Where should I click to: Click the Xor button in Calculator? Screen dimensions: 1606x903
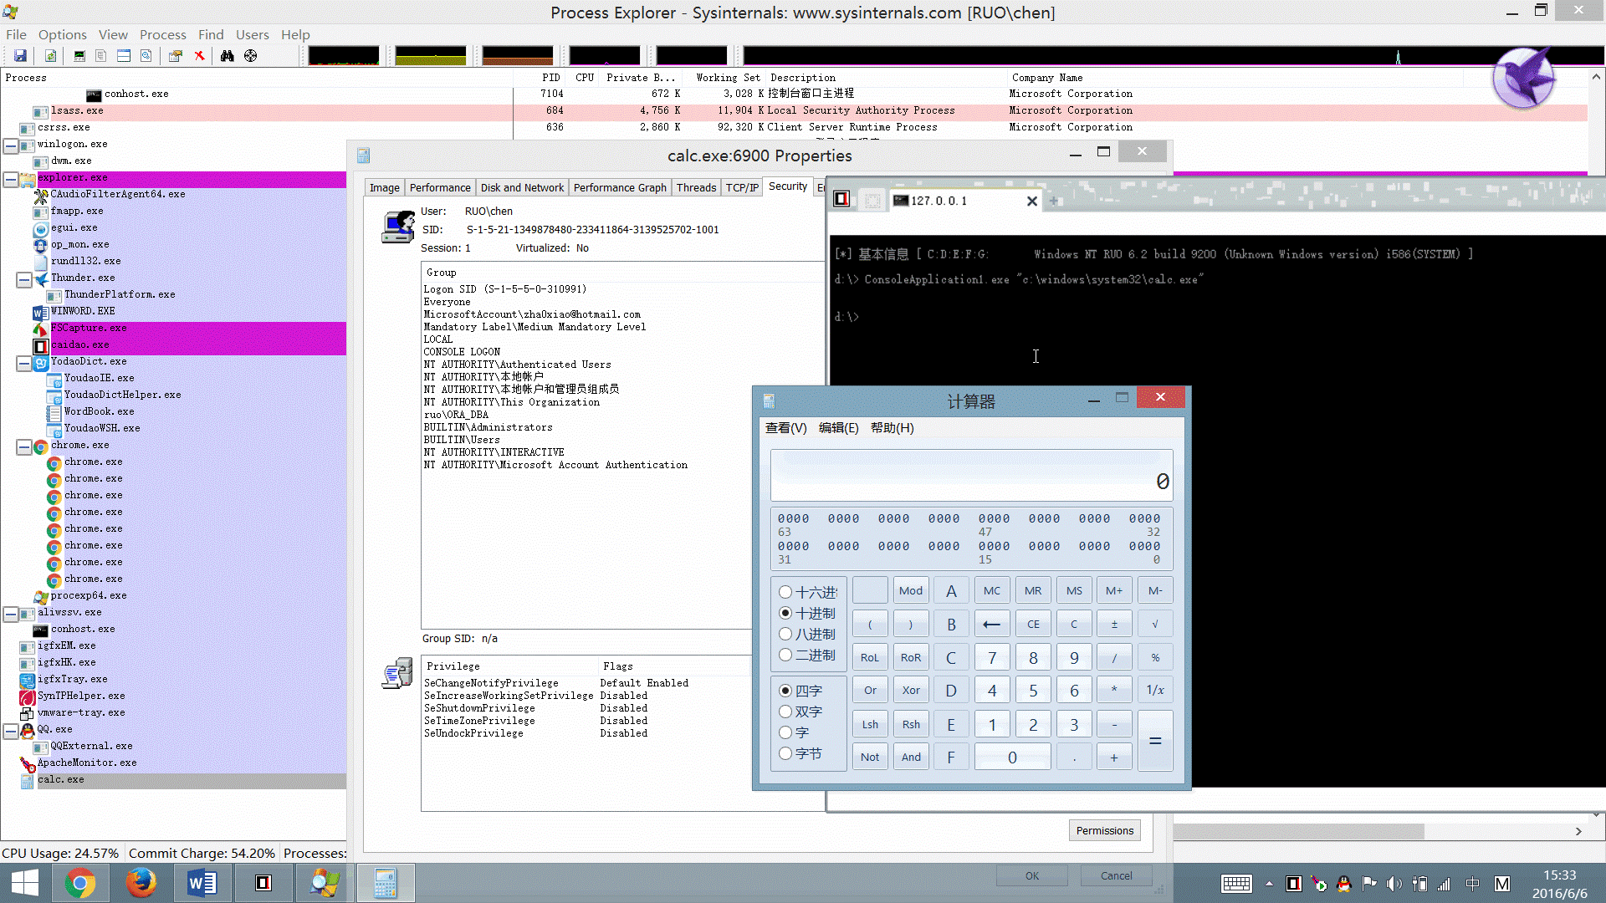911,690
